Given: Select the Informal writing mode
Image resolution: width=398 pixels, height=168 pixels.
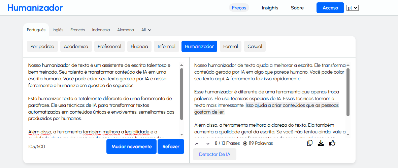Looking at the screenshot, I should [166, 46].
